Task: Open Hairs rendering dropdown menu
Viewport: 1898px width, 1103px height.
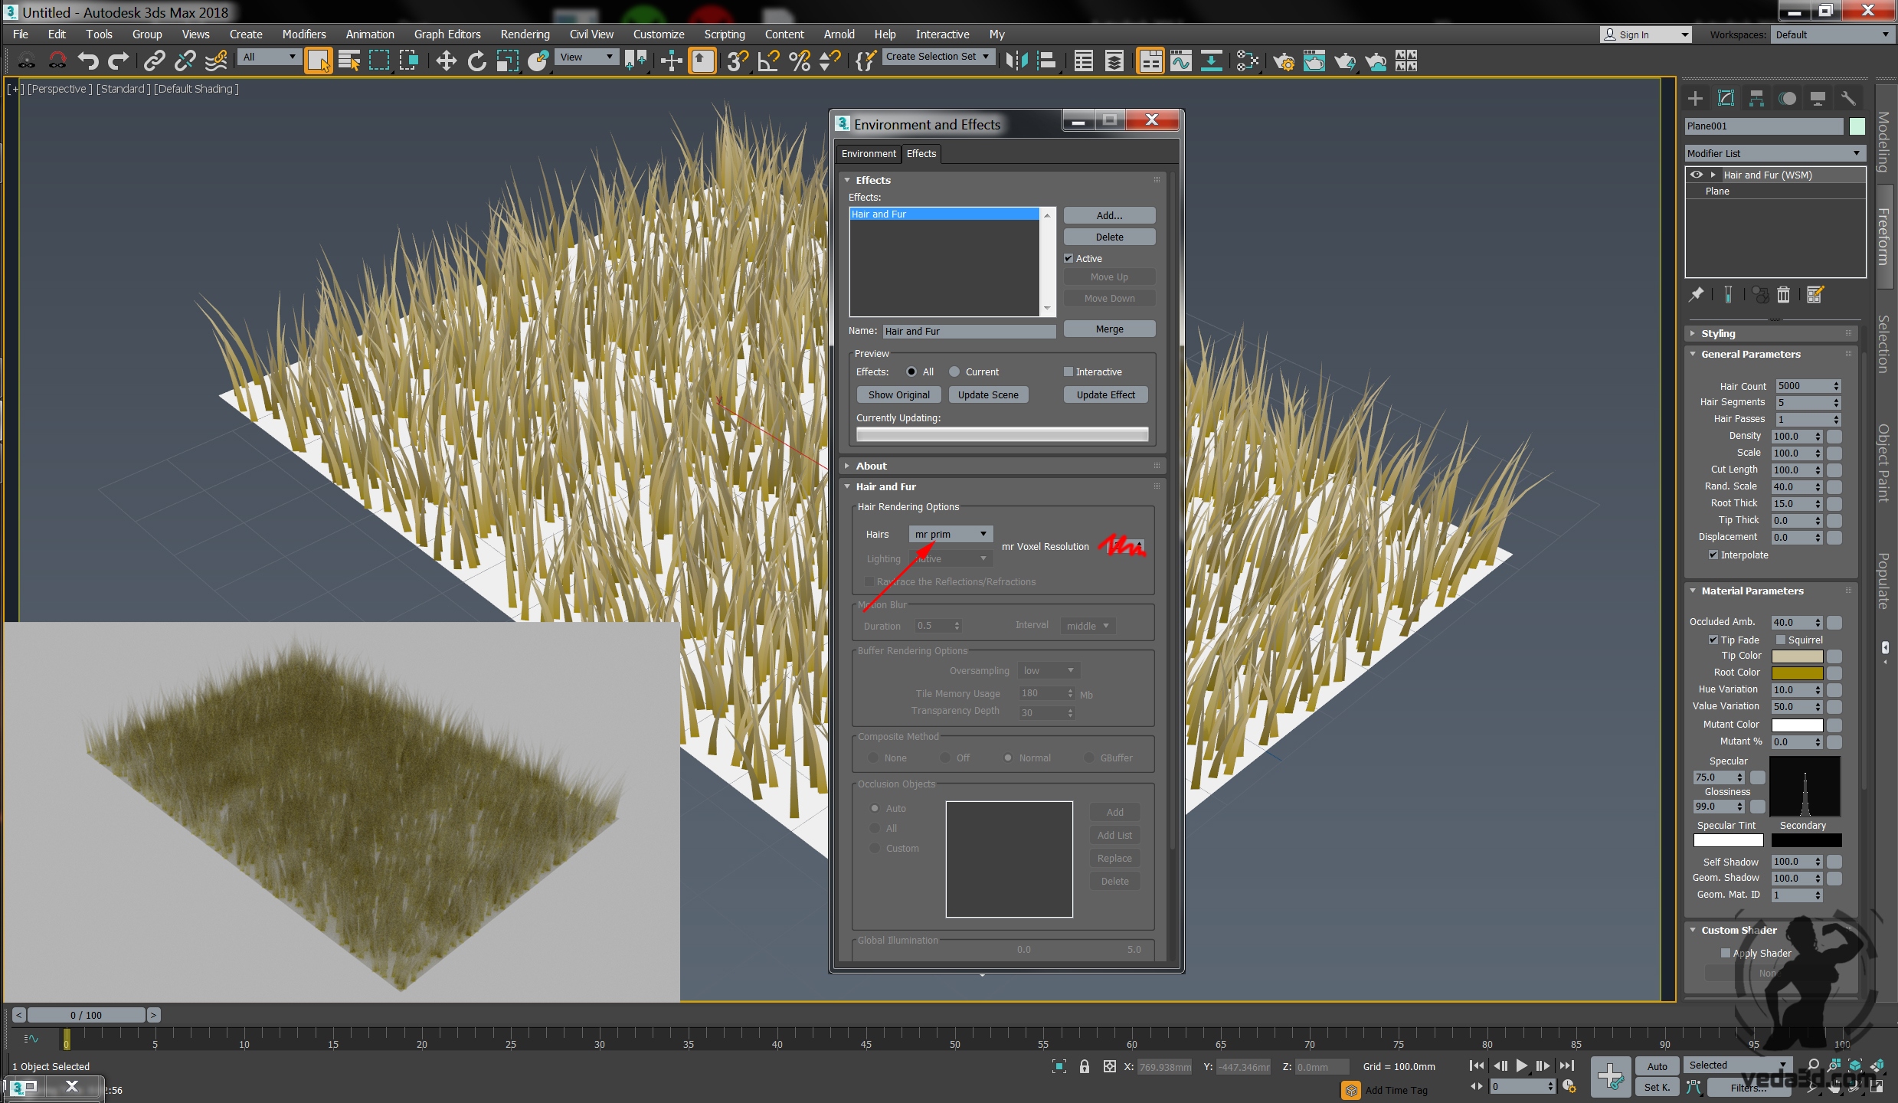Action: tap(947, 533)
